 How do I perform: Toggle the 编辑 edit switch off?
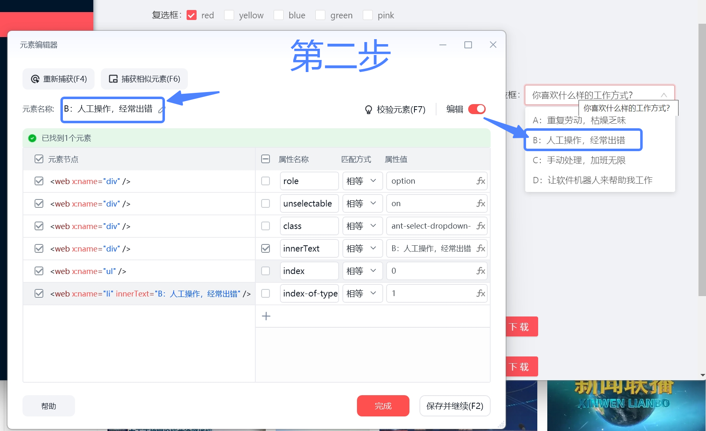tap(477, 109)
